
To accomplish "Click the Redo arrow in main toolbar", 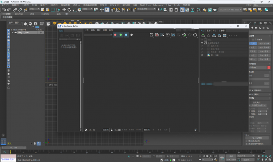I will pyautogui.click(x=9, y=10).
